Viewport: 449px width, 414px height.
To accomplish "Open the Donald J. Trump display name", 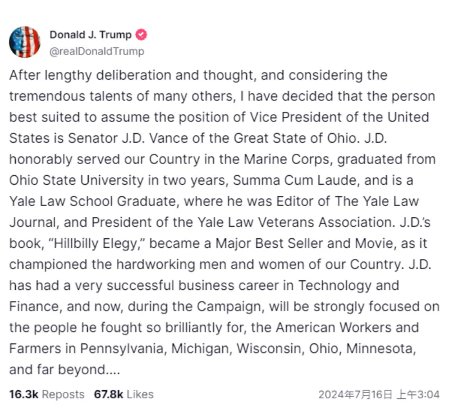I will coord(90,35).
